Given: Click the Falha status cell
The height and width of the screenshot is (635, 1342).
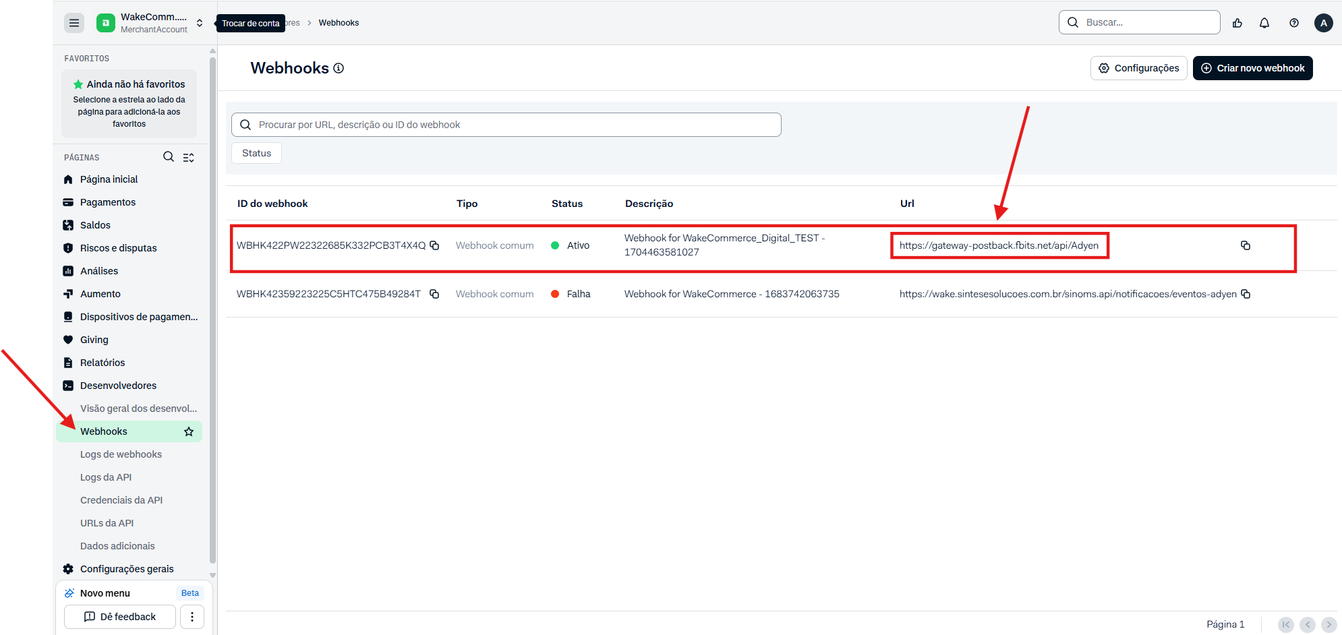Looking at the screenshot, I should tap(571, 294).
